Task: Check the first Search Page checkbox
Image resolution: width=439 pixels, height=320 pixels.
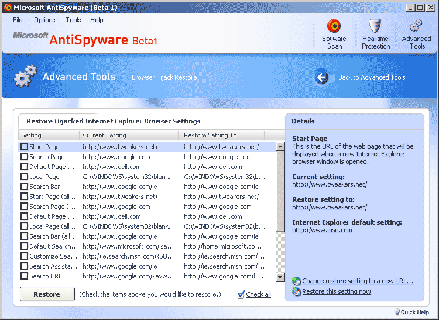Action: point(25,157)
